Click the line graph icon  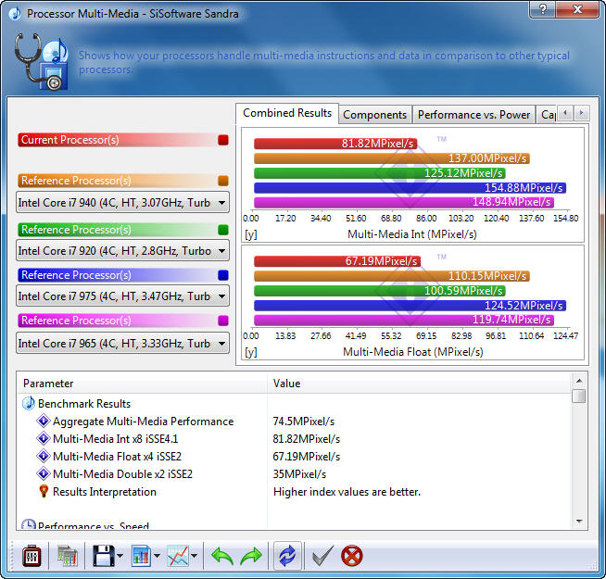(178, 556)
